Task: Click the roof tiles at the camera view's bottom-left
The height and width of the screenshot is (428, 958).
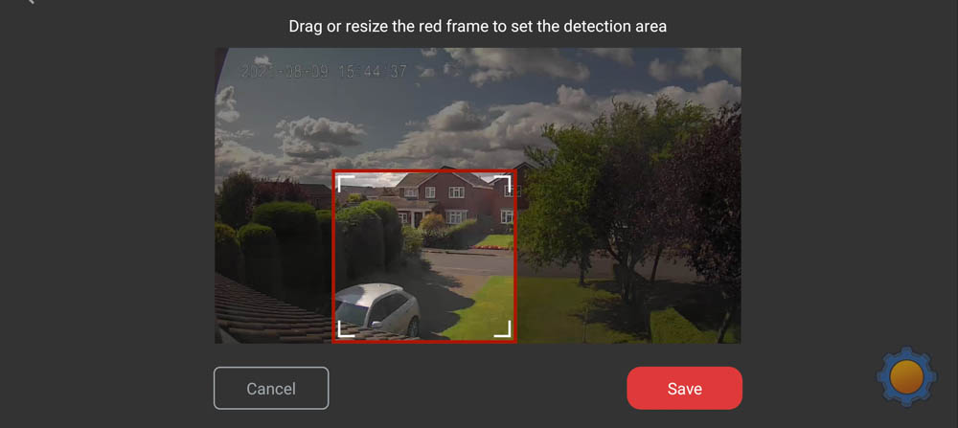Action: click(269, 311)
